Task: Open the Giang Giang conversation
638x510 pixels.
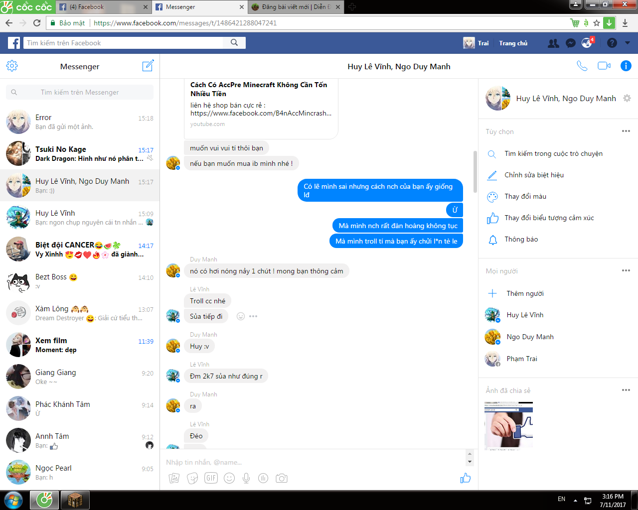Action: pyautogui.click(x=80, y=377)
